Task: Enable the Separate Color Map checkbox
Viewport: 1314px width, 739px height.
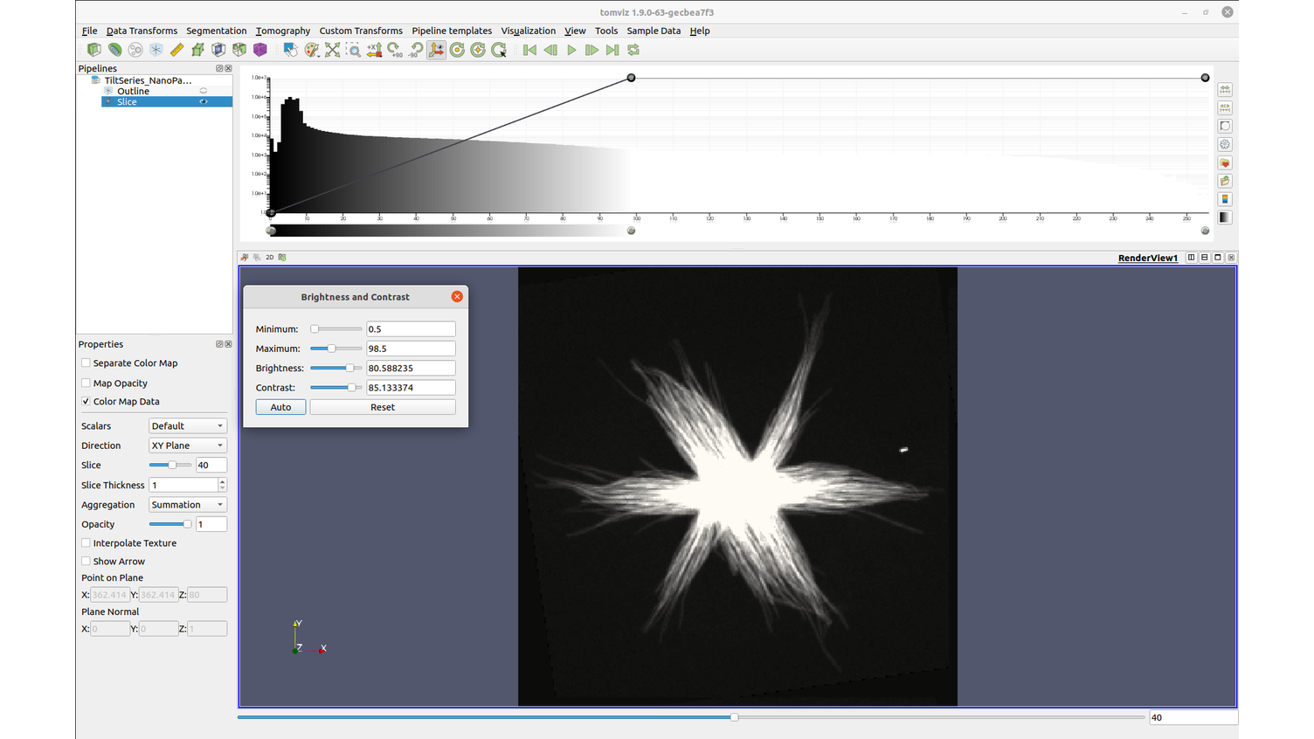Action: 86,363
